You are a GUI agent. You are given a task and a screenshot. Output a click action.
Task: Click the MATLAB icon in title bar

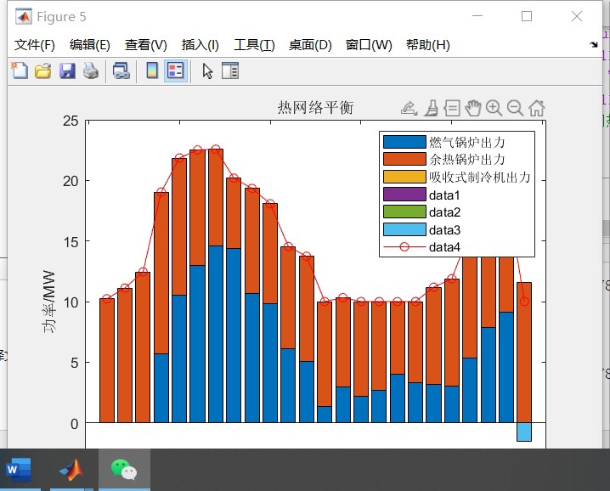23,17
